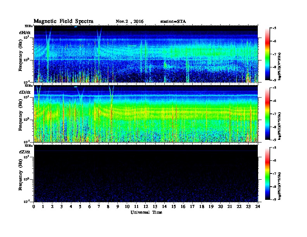Click the dD/dt panel color scale bar

pos(267,113)
